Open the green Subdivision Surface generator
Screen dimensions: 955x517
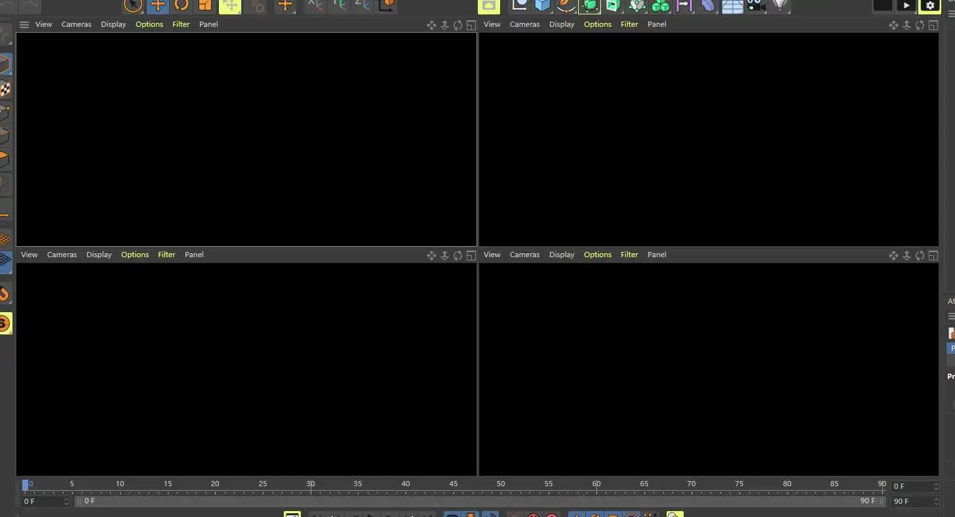[x=590, y=6]
